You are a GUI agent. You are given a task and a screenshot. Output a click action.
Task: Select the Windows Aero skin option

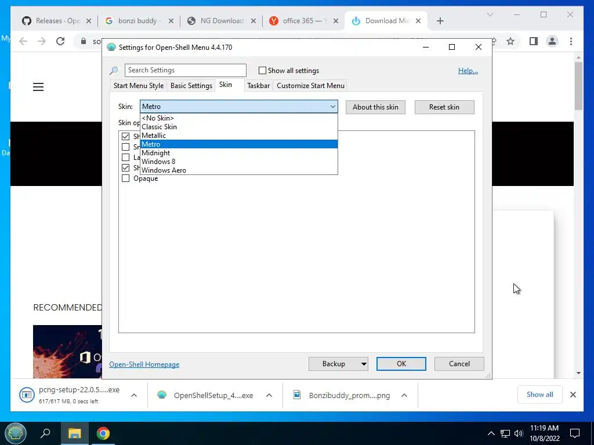(x=238, y=170)
